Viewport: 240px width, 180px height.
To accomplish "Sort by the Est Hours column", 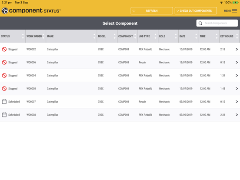I will point(229,36).
